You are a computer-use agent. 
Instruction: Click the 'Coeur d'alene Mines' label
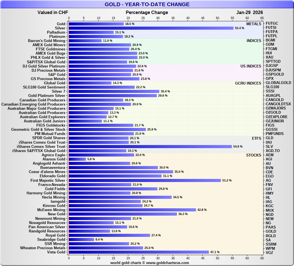click(47, 172)
